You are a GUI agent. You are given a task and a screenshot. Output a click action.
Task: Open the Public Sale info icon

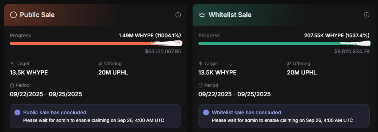pyautogui.click(x=178, y=15)
